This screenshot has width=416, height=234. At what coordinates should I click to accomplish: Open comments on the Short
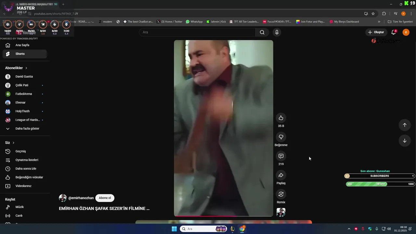pos(281,156)
